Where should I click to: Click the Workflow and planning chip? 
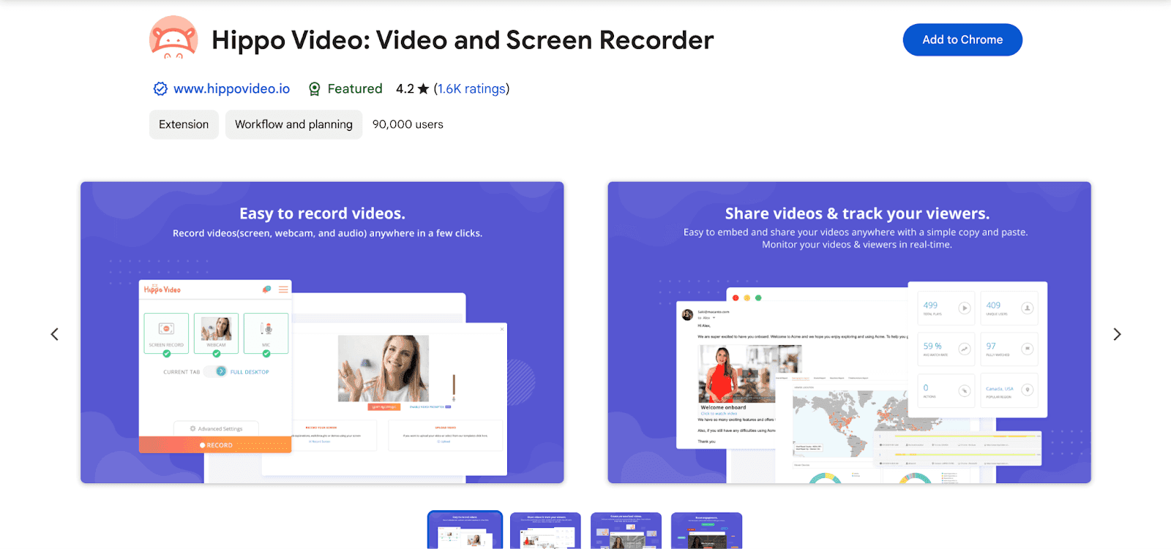pyautogui.click(x=293, y=124)
